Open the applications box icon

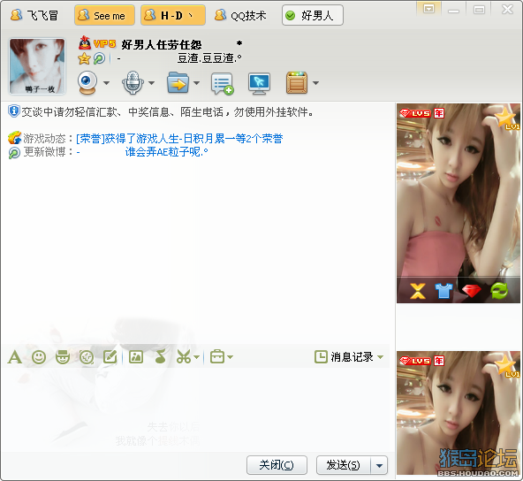(297, 82)
